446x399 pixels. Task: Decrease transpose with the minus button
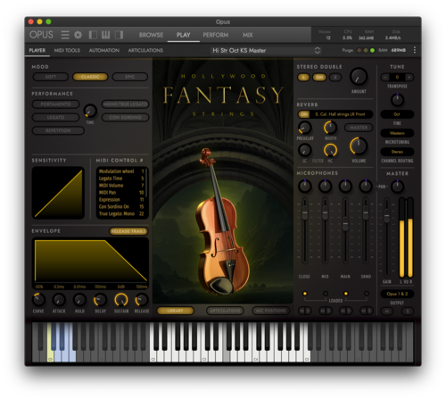(385, 77)
